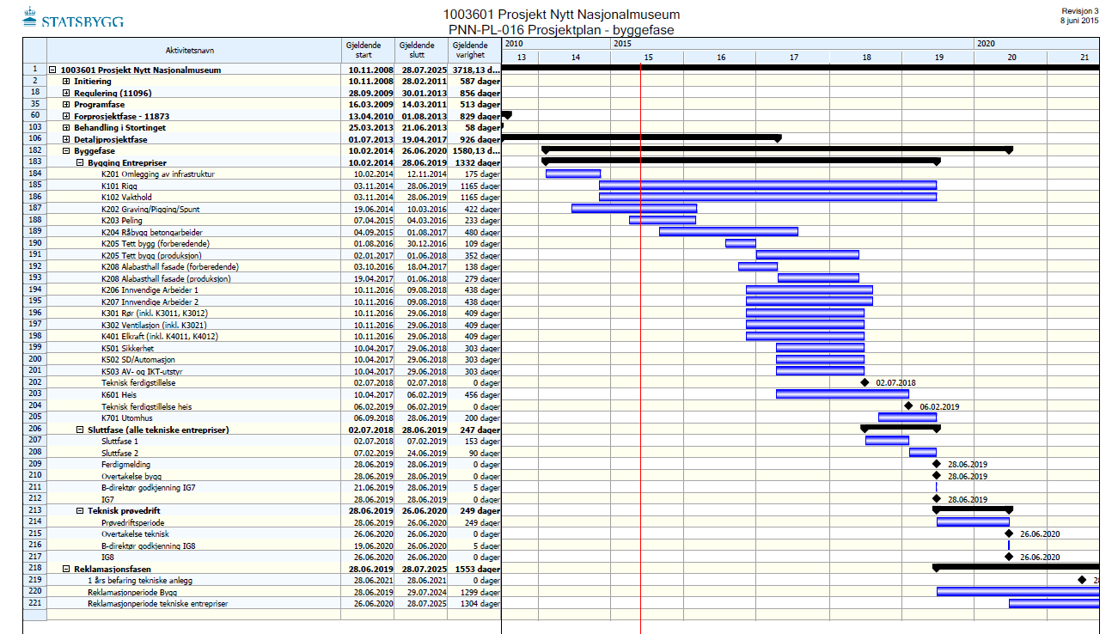Collapse the 1003601 Prosjekt Nytt Nasjonalmuseum root row
The image size is (1112, 634).
(53, 70)
